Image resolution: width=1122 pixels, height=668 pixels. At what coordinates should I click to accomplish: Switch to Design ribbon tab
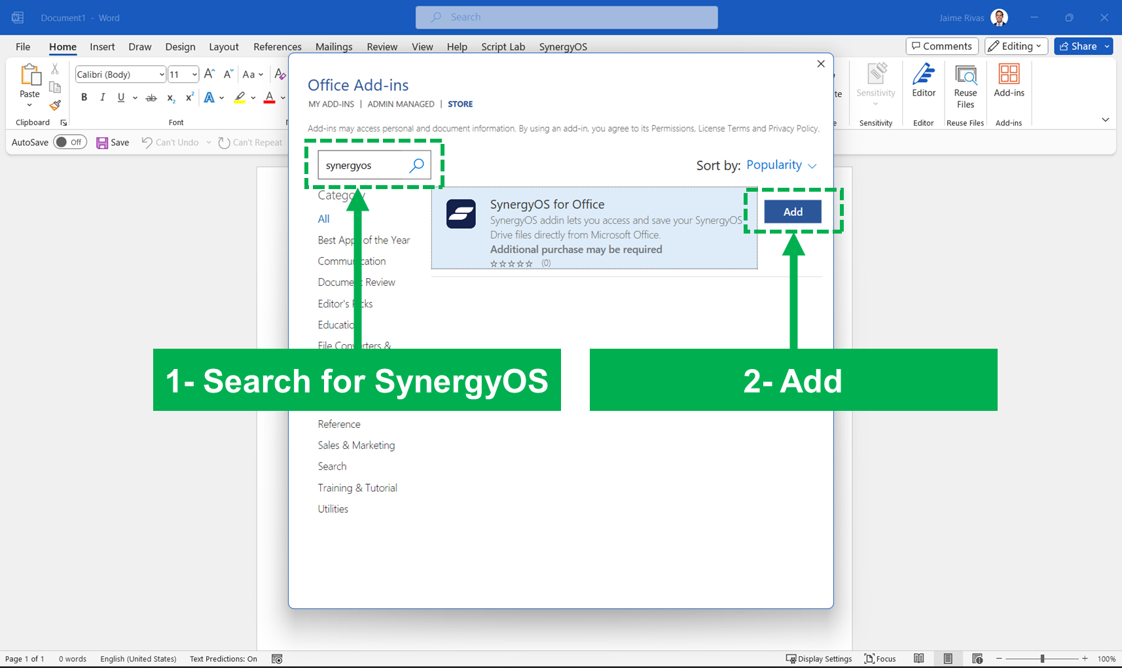(180, 46)
